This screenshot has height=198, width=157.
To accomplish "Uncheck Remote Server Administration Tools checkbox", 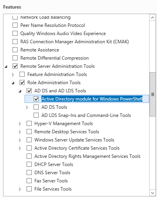I will tap(15, 66).
